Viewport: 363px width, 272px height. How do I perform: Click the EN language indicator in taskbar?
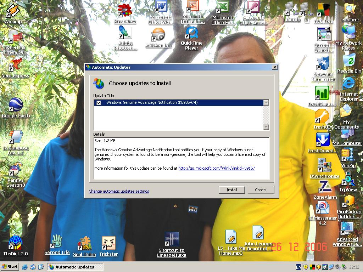[298, 267]
